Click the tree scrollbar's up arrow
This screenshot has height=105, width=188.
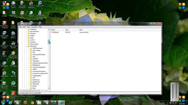49,29
